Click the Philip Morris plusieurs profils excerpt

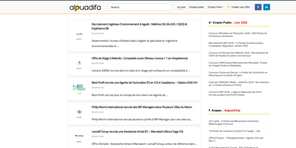(x=142, y=119)
